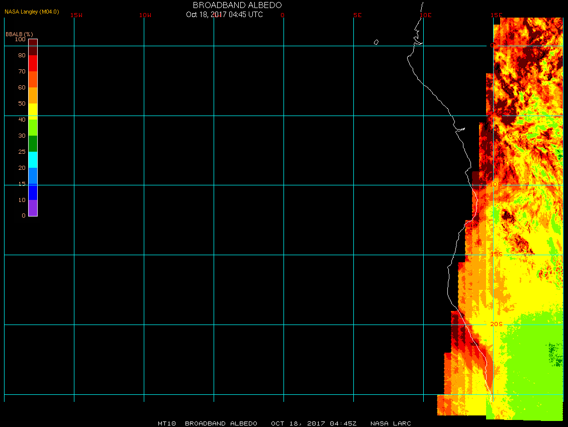Select the dark blue 10-15% colorbar swatch
Image resolution: width=568 pixels, height=427 pixels.
[33, 192]
